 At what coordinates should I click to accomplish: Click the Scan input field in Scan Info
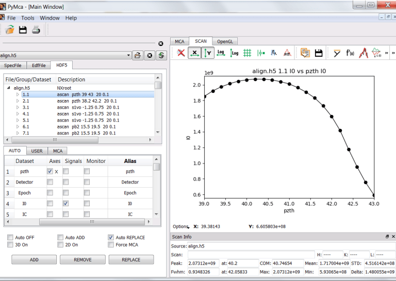[251, 254]
